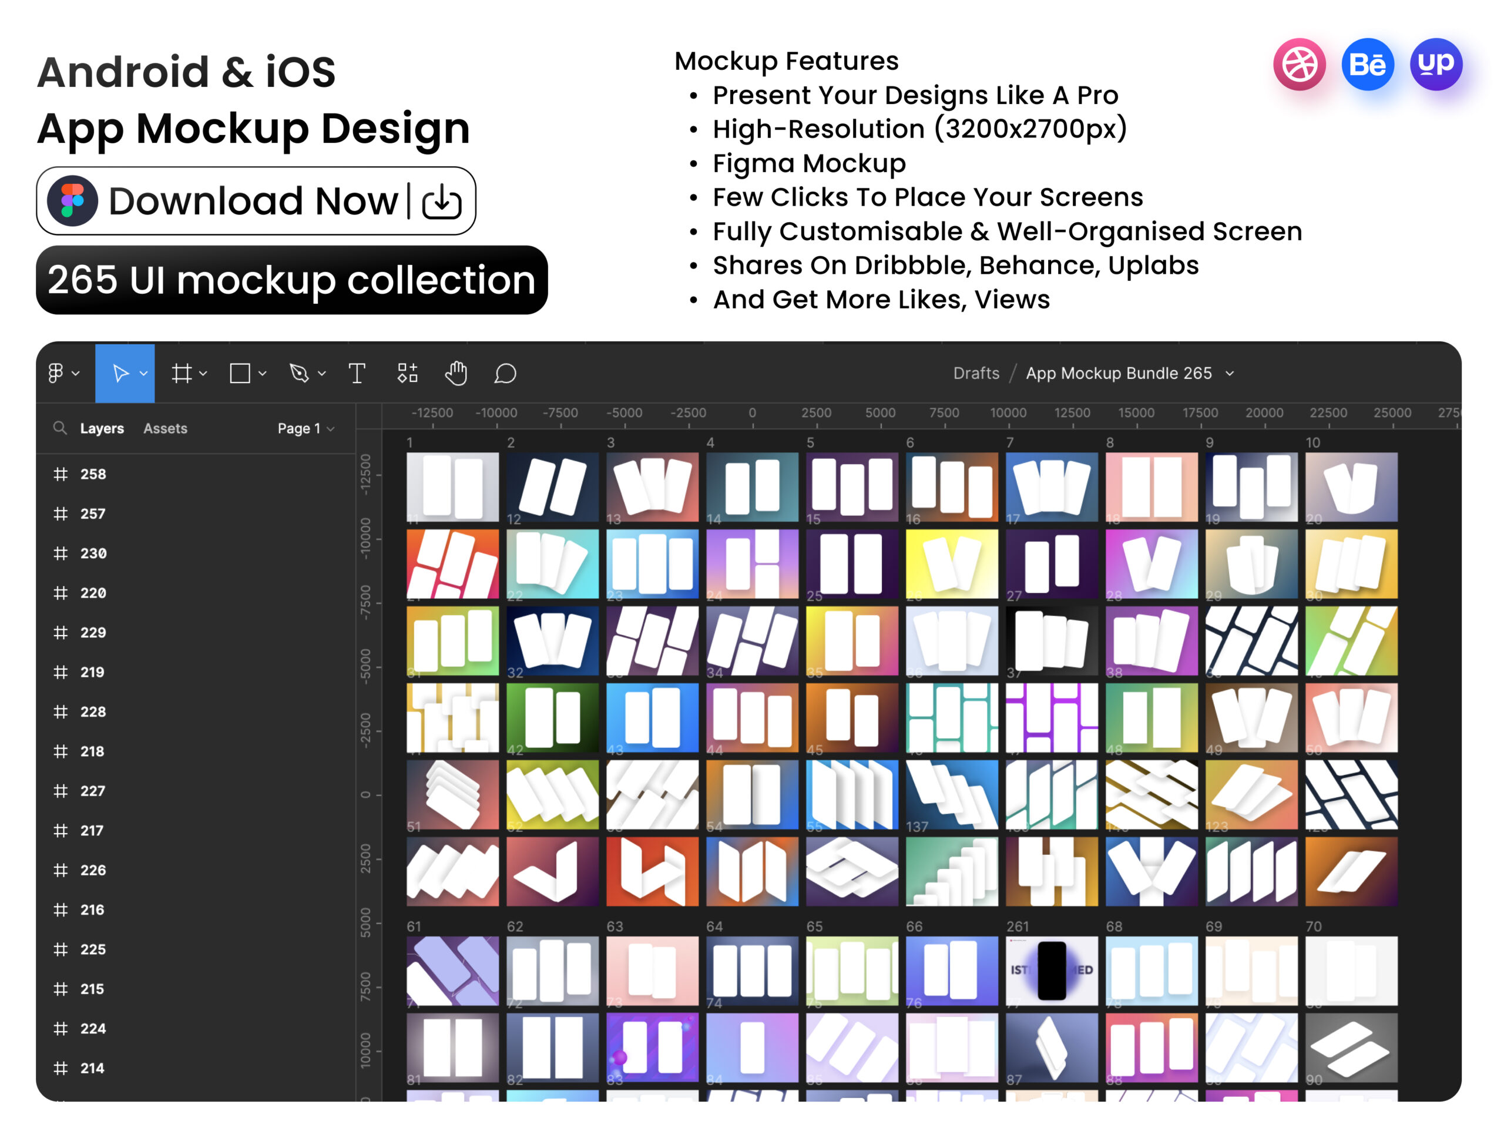Select layer 225 in layers list

click(x=196, y=949)
